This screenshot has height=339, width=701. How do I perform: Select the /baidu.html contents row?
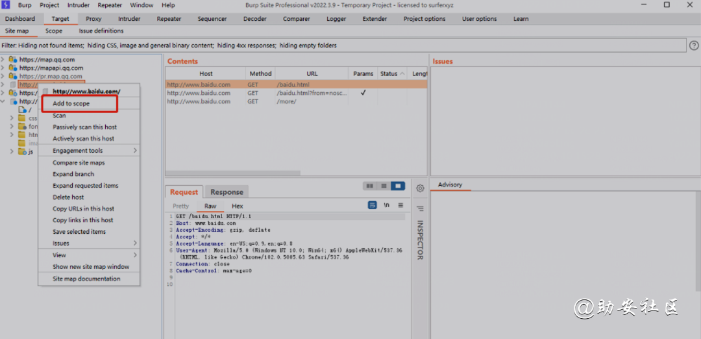click(x=296, y=84)
